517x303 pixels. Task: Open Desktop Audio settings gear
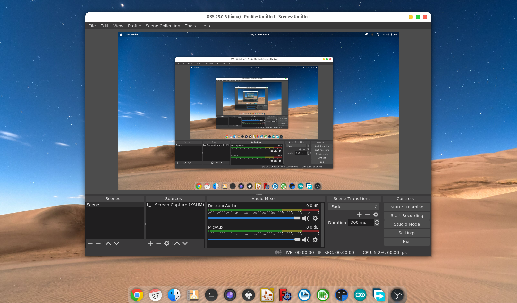tap(315, 218)
